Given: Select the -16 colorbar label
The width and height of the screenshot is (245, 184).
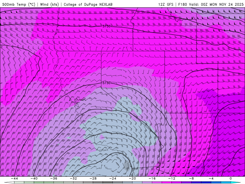Looking at the screenshot, I should 152,178.
